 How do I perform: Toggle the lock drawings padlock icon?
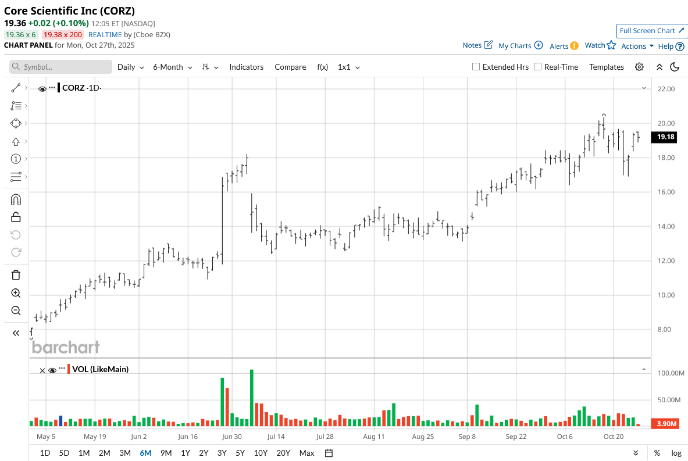point(16,217)
